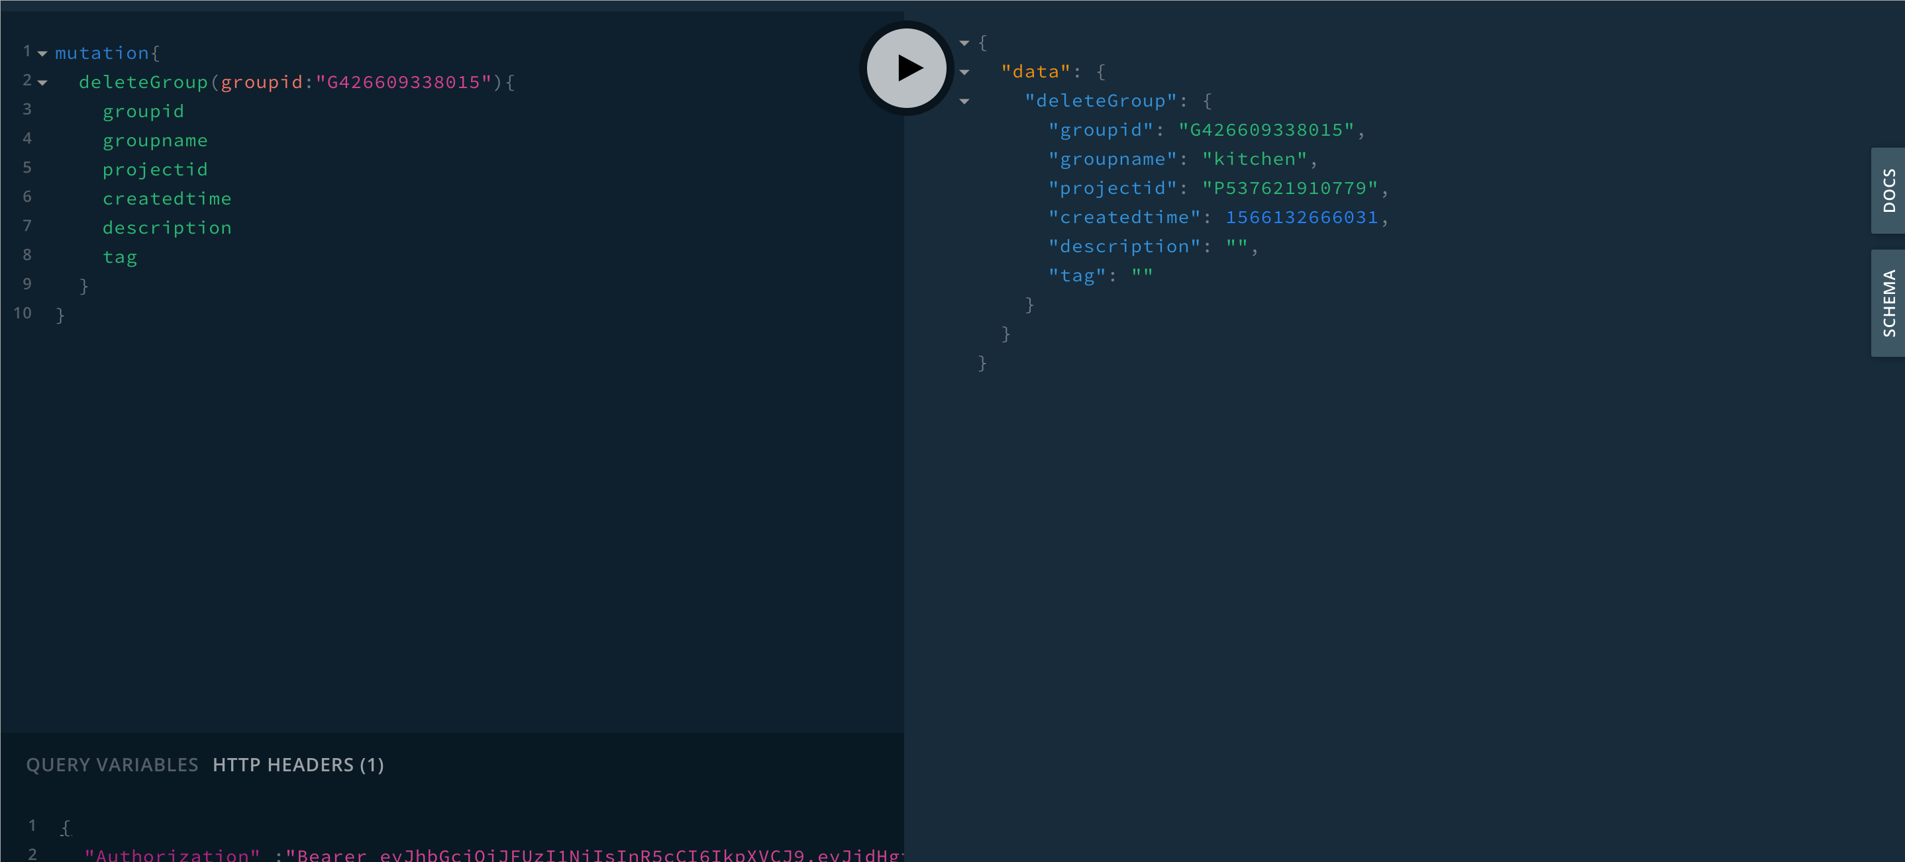The width and height of the screenshot is (1905, 862).
Task: Collapse the mutation block on line 1
Action: (42, 53)
